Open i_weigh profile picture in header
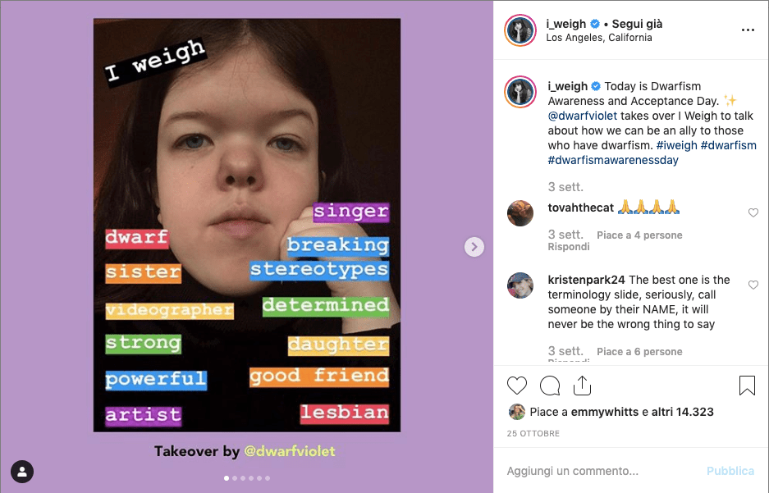The height and width of the screenshot is (493, 769). (521, 30)
